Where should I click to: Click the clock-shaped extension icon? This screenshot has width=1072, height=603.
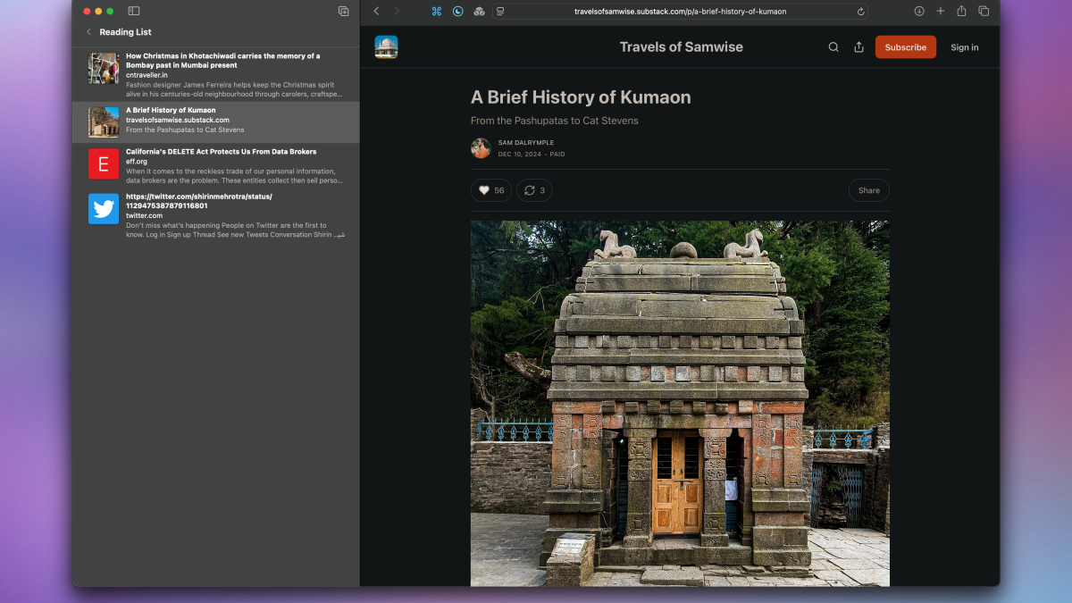coord(456,11)
